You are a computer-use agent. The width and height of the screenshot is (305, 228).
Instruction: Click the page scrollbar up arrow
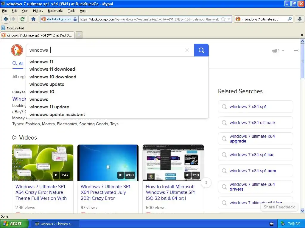pos(302,41)
